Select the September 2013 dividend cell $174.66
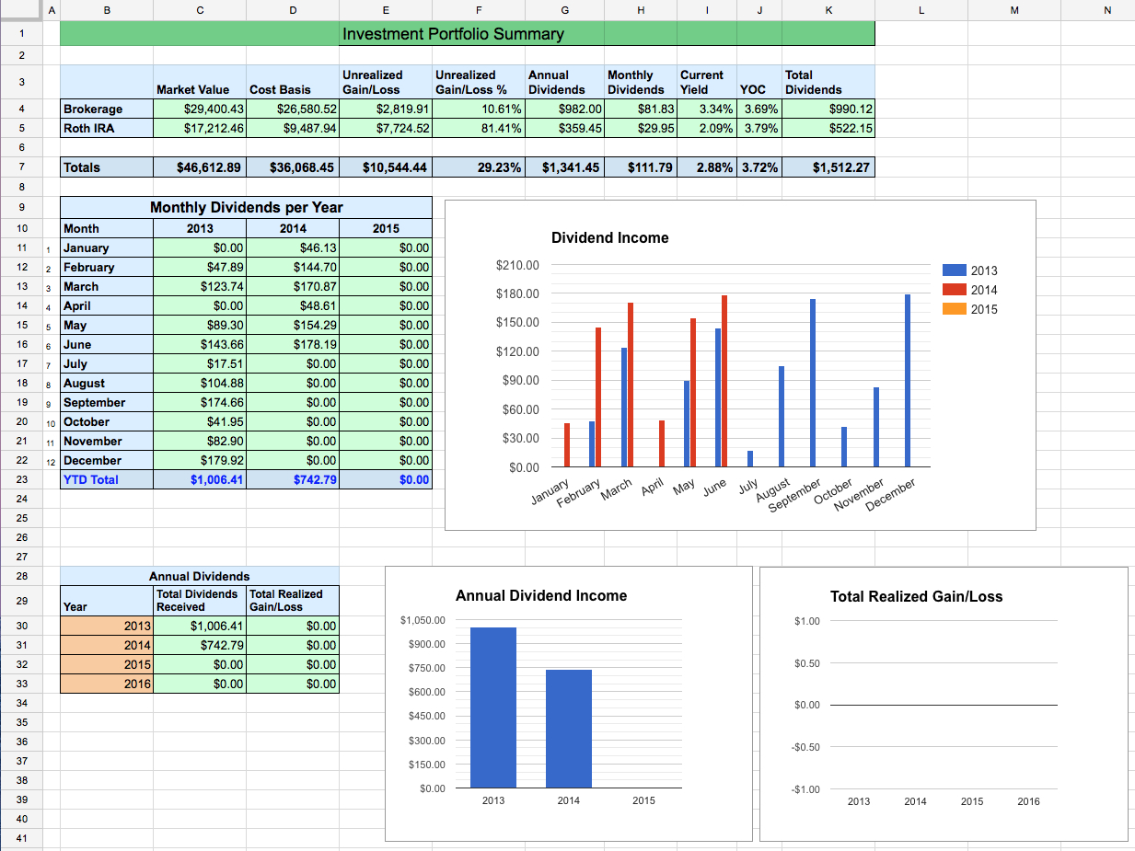The height and width of the screenshot is (851, 1135). pos(200,402)
